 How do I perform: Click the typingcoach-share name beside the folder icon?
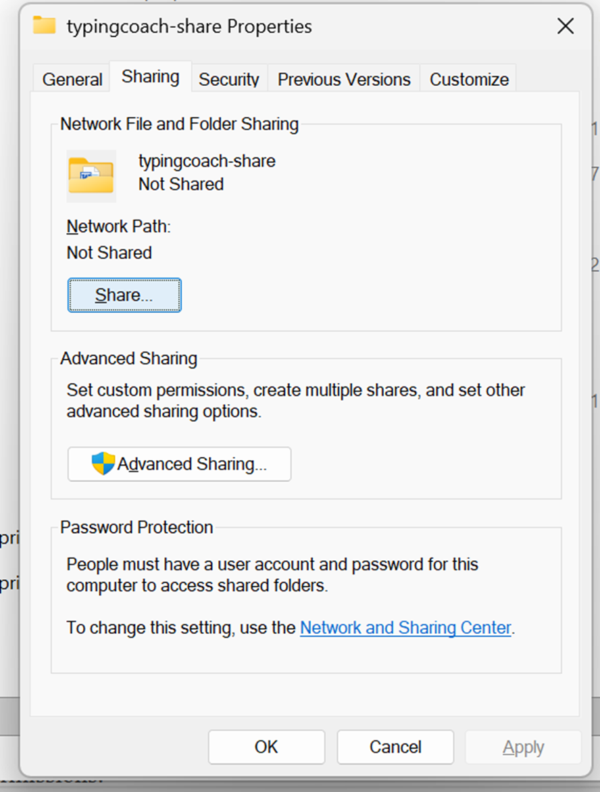coord(207,161)
